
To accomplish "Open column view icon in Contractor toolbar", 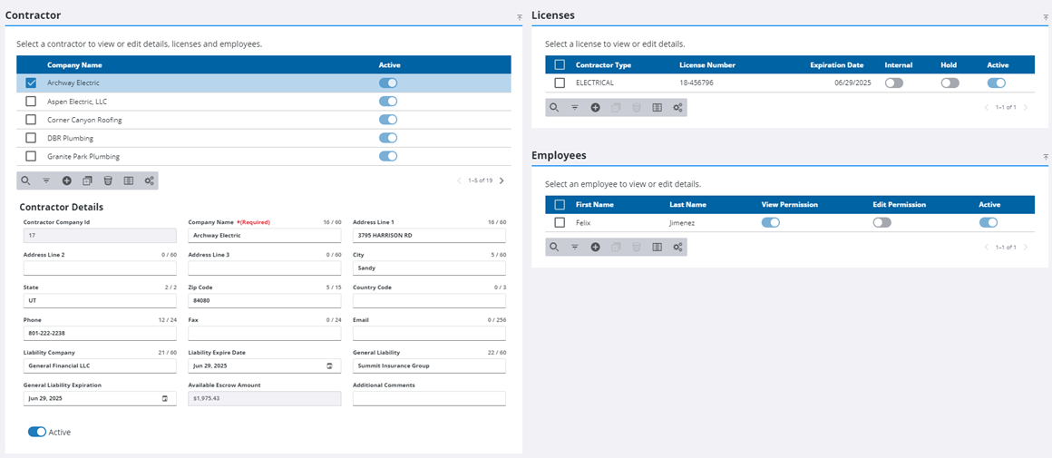I will [x=129, y=180].
